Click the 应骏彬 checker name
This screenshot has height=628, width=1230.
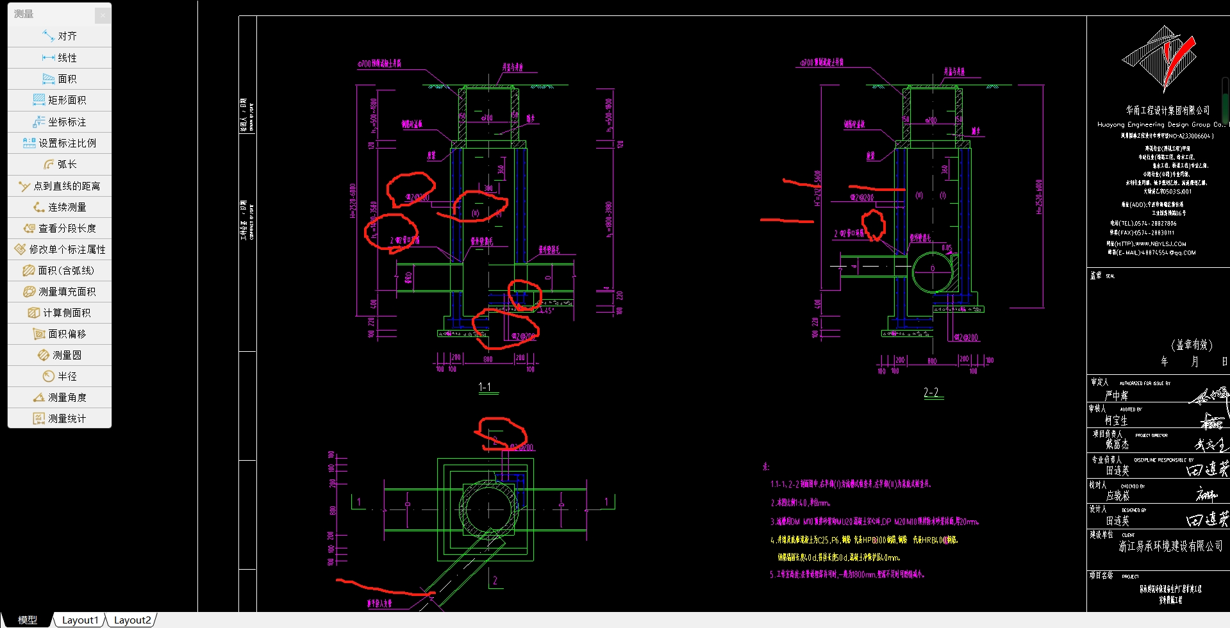(1118, 496)
